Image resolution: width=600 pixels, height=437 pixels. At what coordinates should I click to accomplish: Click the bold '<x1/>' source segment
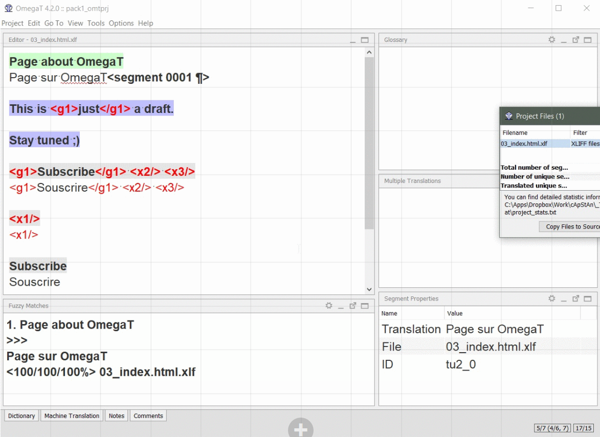coord(25,219)
